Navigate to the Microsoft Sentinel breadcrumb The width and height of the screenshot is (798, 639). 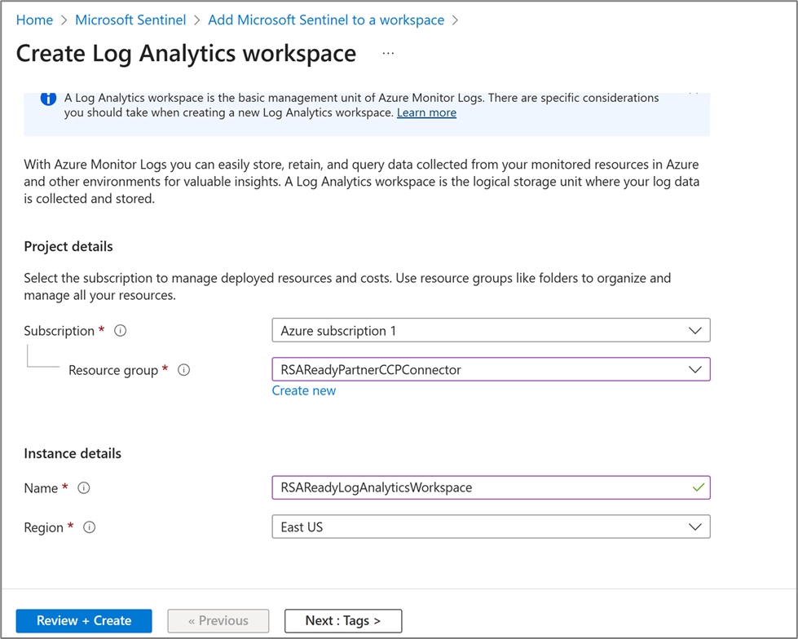click(x=130, y=20)
